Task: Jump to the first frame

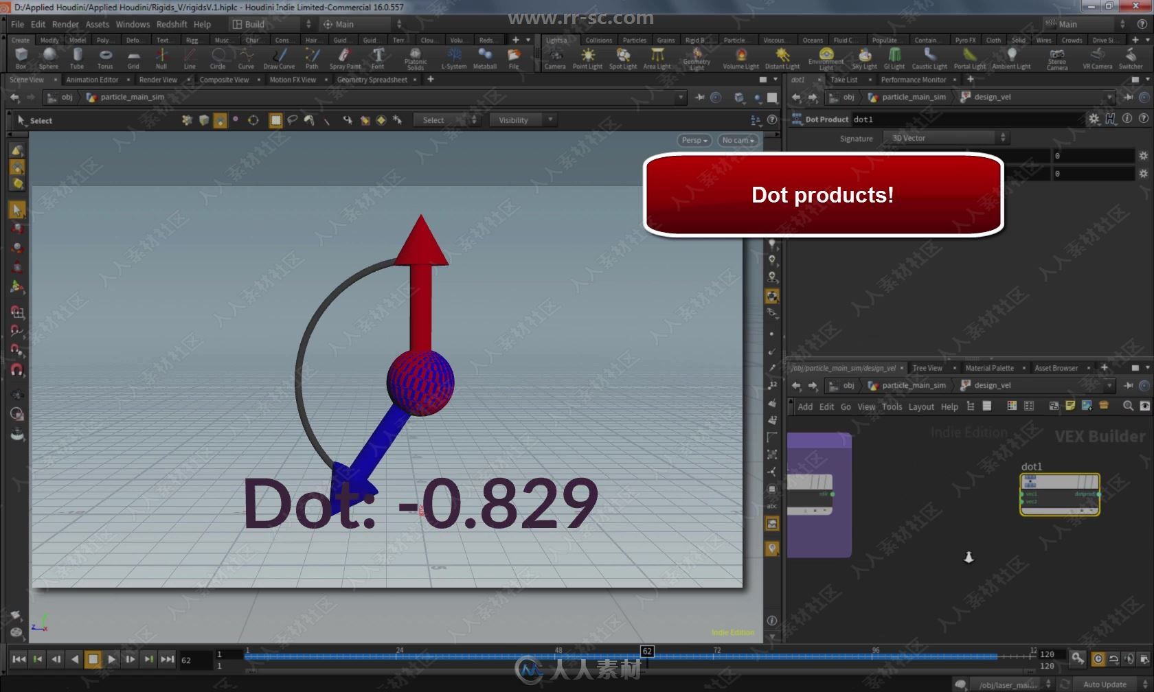Action: click(x=19, y=659)
